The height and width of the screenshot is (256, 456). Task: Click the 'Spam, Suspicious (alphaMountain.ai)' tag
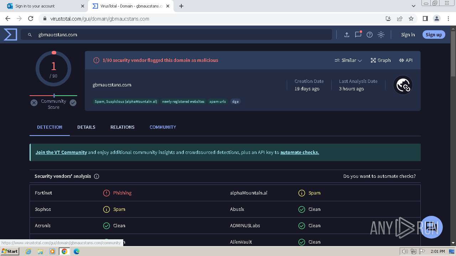coord(126,102)
